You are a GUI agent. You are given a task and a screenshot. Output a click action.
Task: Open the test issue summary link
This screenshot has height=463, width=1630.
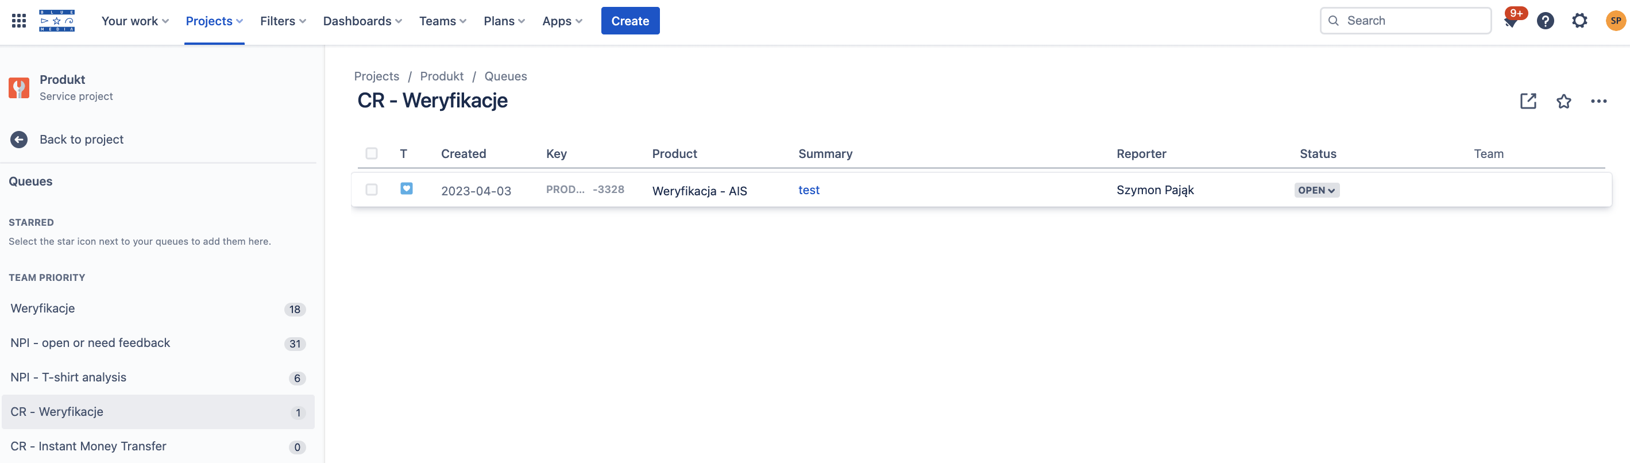[809, 190]
